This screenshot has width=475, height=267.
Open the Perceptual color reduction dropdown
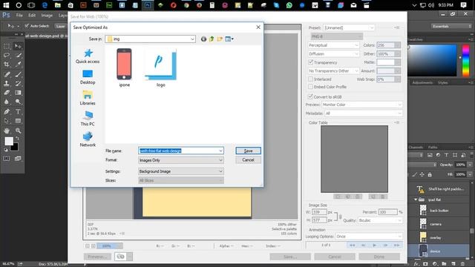point(333,45)
